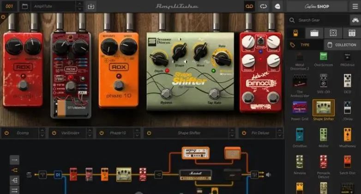Open the Phazer10 model name selector
The height and width of the screenshot is (194, 361).
click(118, 133)
